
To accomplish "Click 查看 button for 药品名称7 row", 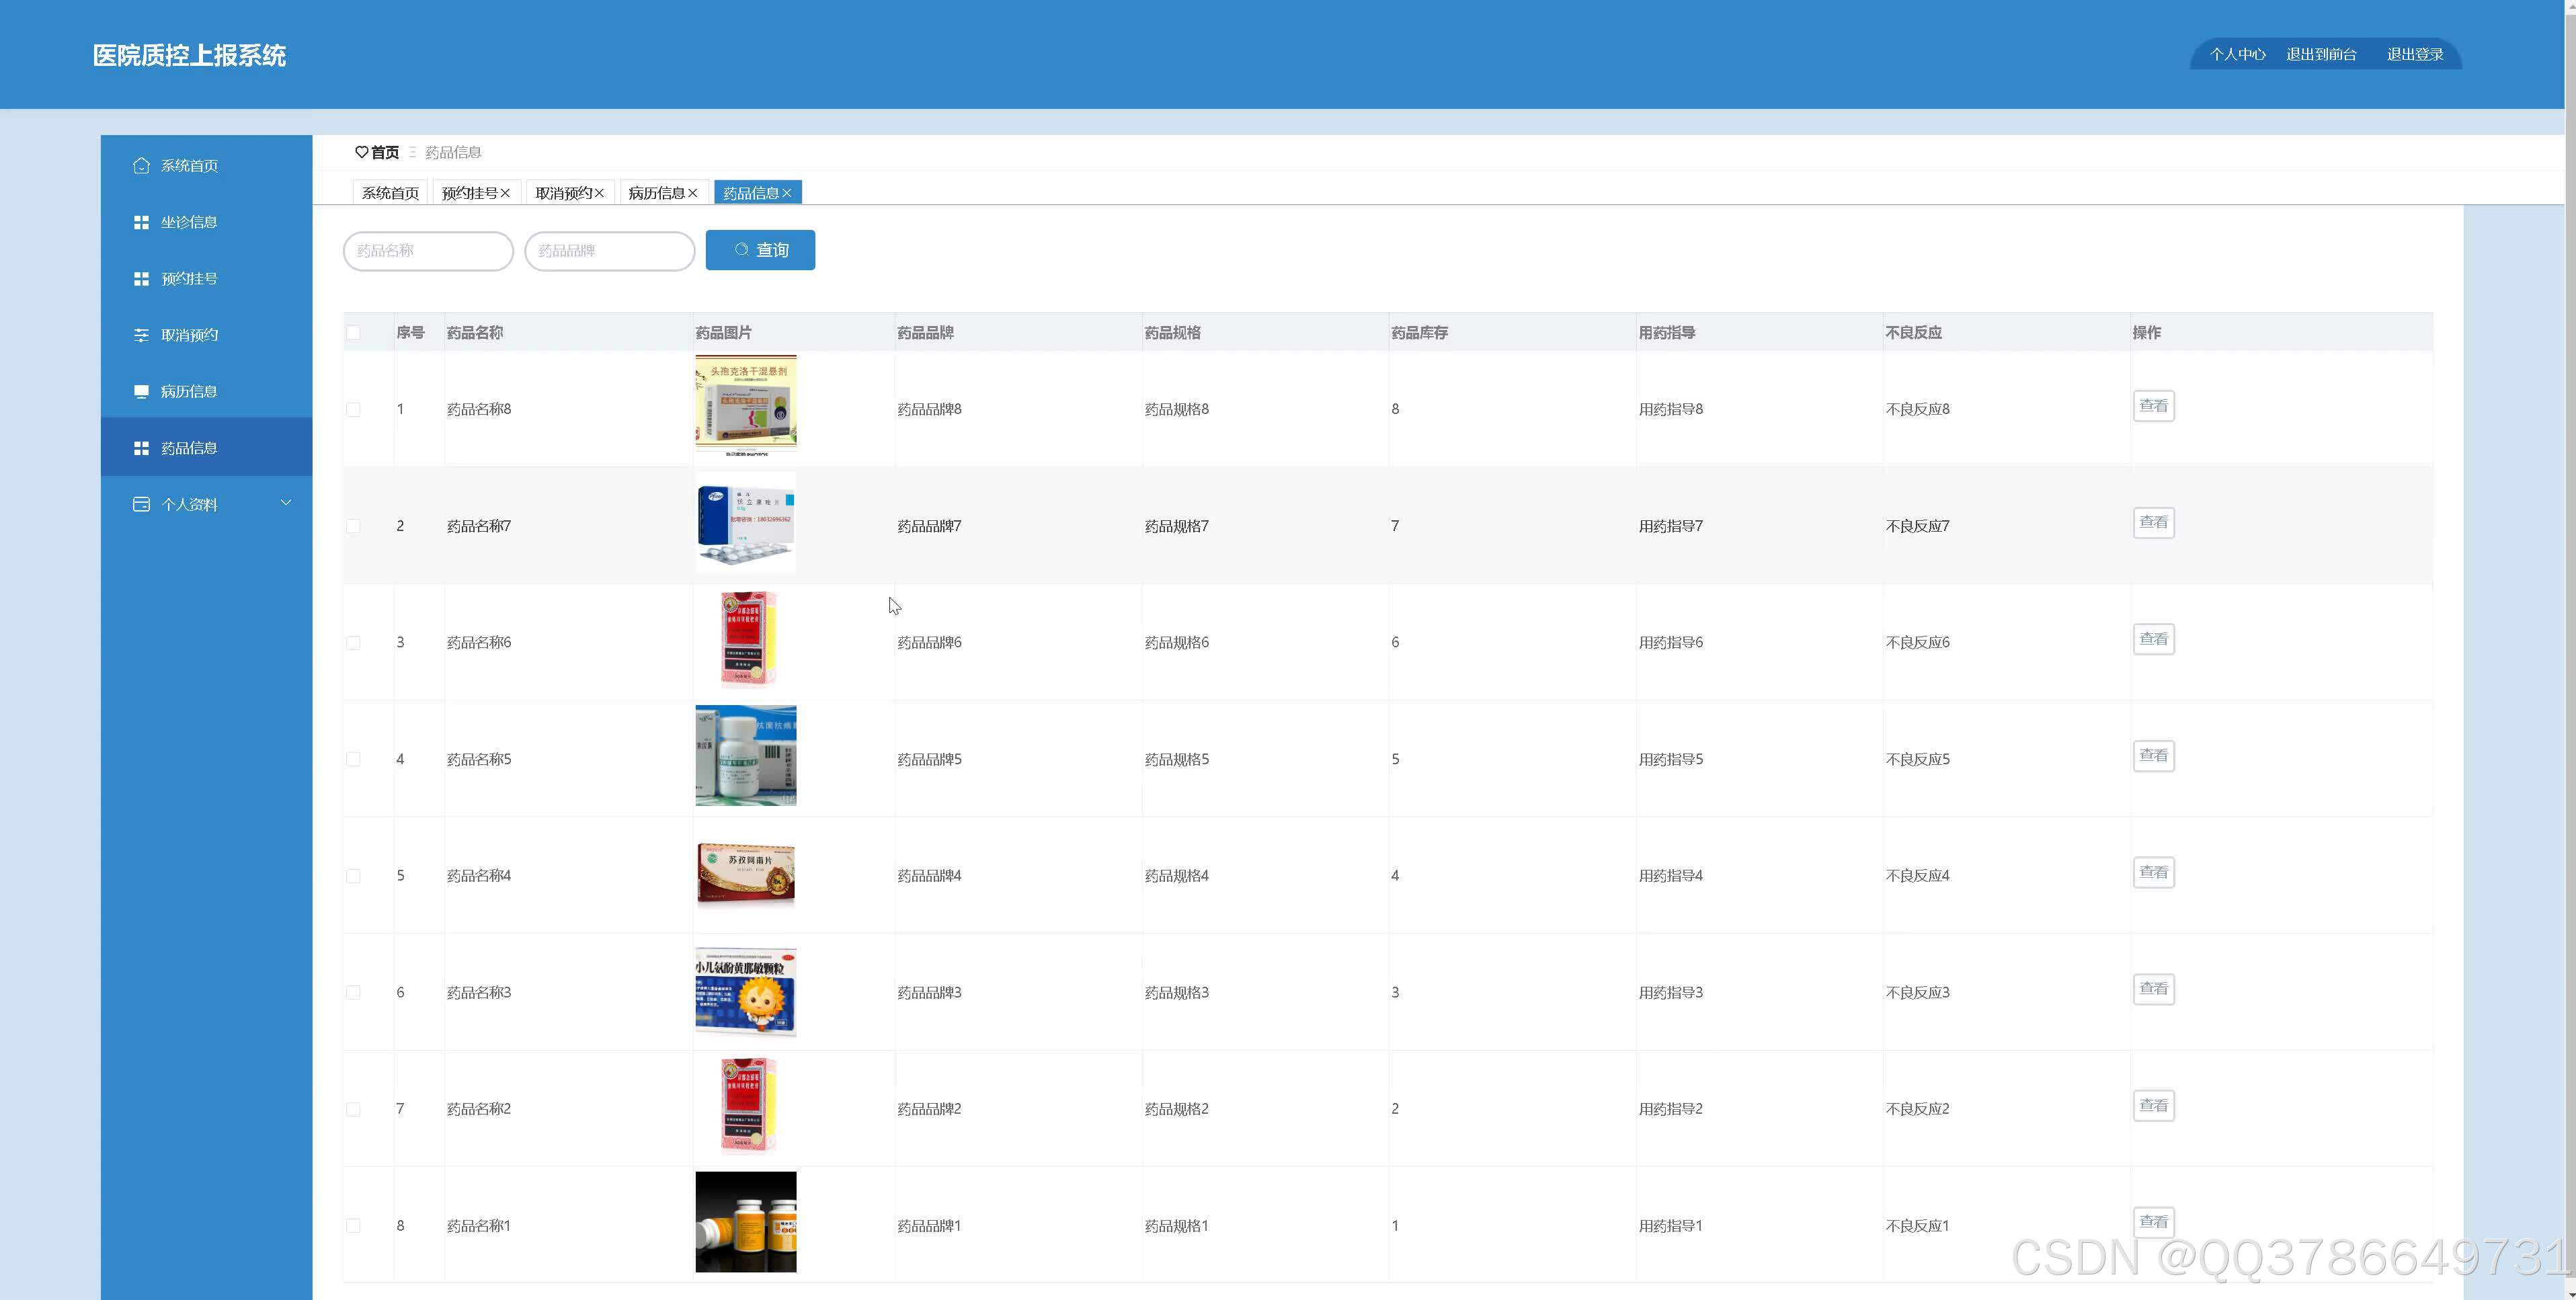I will [x=2153, y=522].
